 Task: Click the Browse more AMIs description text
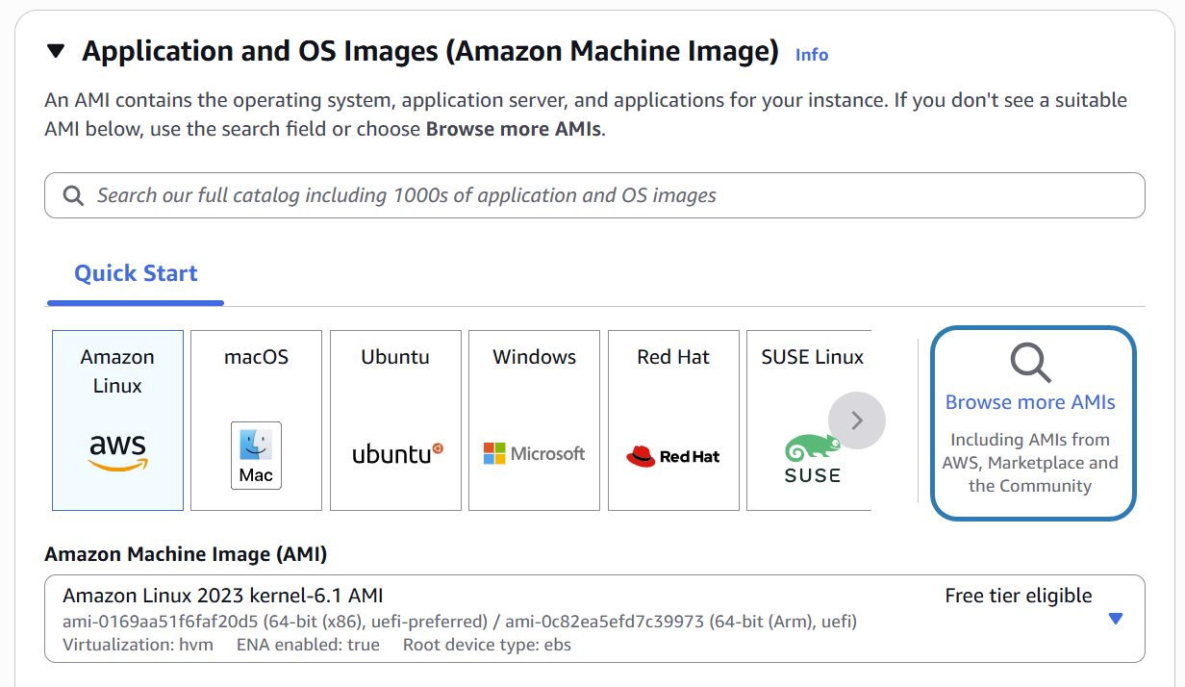[1030, 463]
